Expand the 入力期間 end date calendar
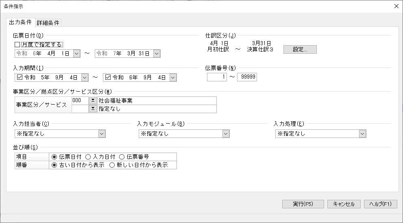 173,77
